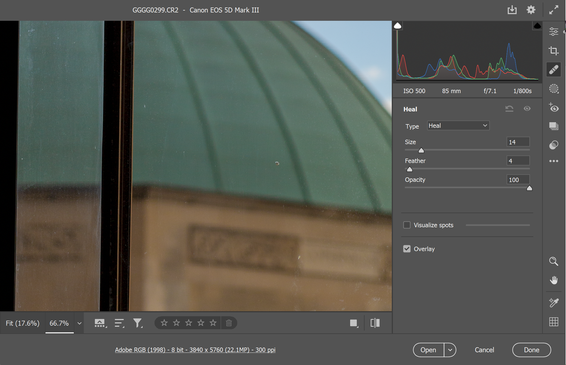566x365 pixels.
Task: Select the Crop tool icon
Action: click(554, 51)
